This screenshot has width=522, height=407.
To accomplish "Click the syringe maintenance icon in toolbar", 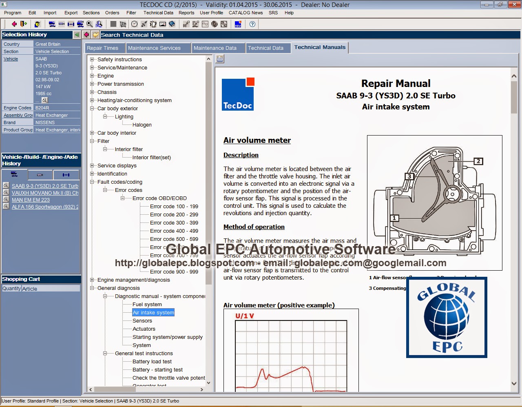I will (x=144, y=24).
